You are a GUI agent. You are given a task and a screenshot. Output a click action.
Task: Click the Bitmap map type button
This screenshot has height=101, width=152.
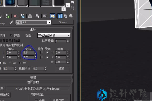point(62,22)
